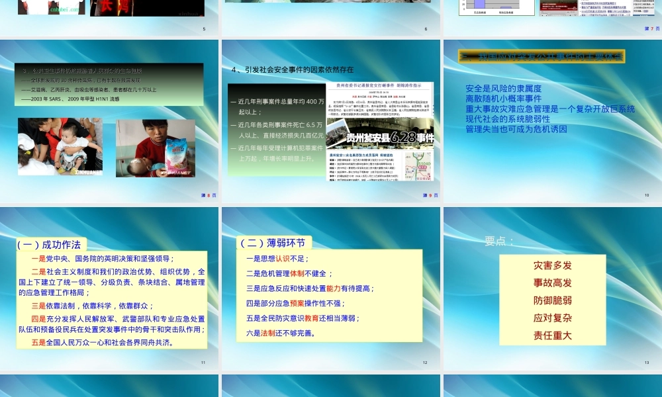Click the '第 7 页' page label
This screenshot has height=397, width=662.
[652, 28]
